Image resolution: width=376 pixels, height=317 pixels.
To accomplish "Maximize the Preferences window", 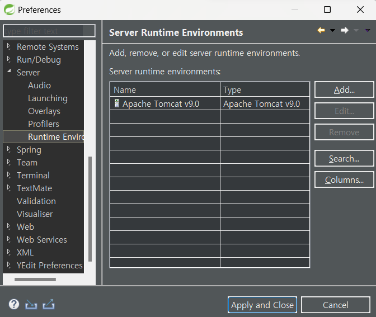I will coord(327,10).
